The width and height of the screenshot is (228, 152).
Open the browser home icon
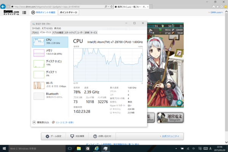[x=214, y=7]
